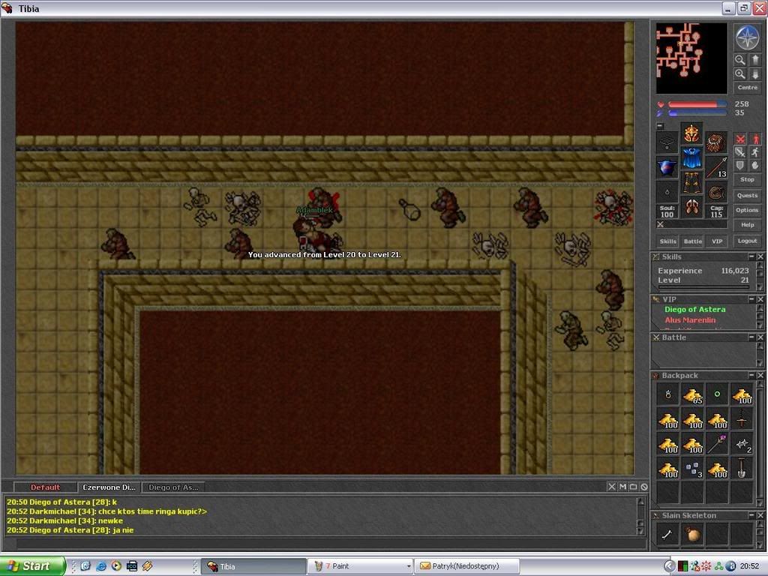
Task: Select the green ring item in backpack
Action: [717, 394]
